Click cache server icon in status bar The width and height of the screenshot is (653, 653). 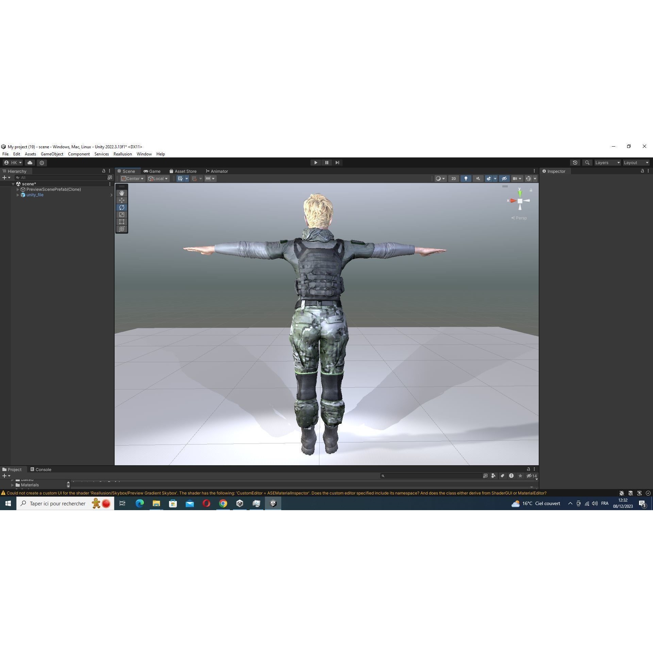coord(630,493)
